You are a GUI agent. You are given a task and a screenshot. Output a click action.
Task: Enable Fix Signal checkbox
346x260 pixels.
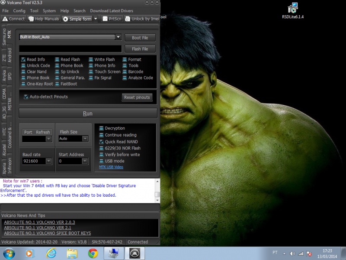coord(91,78)
